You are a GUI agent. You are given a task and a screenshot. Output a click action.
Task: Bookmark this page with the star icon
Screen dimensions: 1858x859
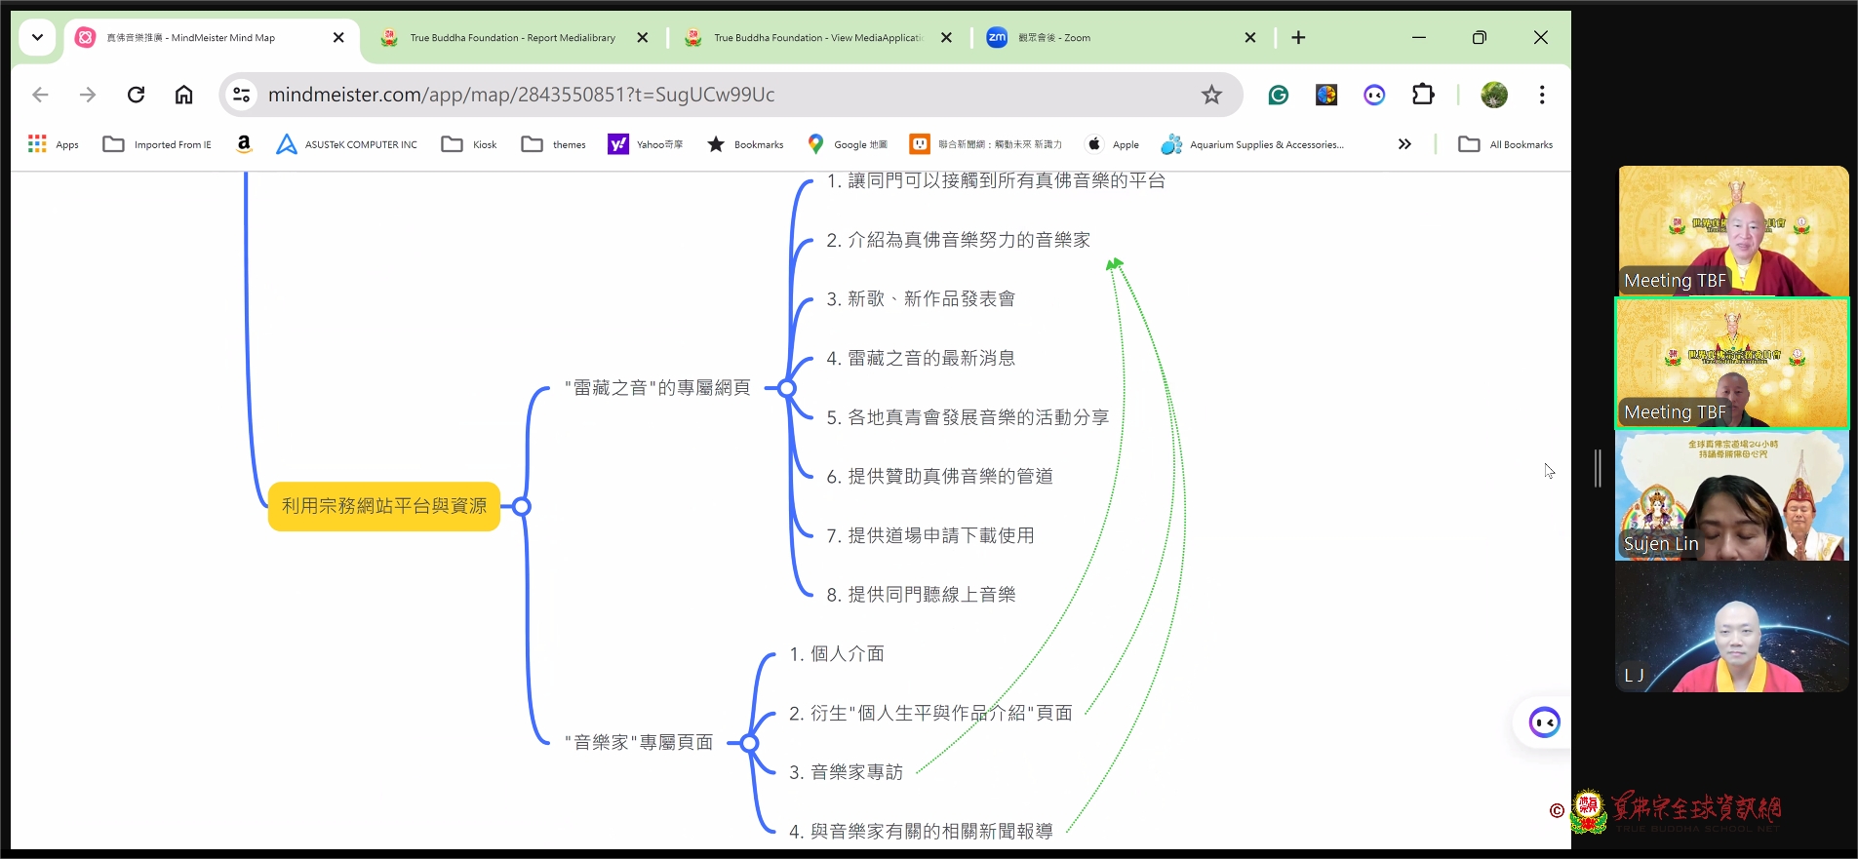click(x=1211, y=95)
